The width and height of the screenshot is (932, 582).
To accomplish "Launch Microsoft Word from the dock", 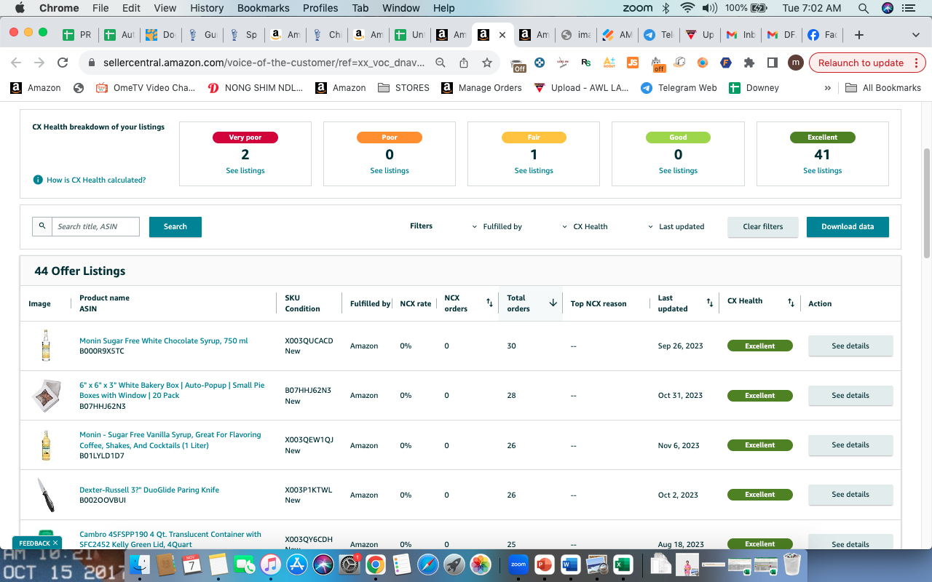I will pyautogui.click(x=570, y=564).
